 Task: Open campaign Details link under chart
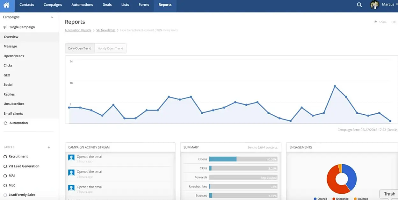click(x=393, y=130)
